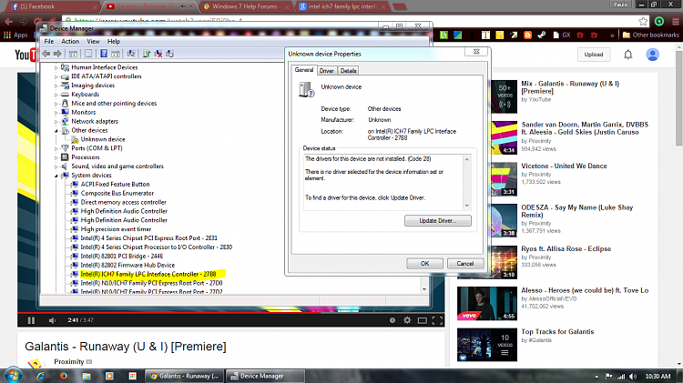This screenshot has height=383, width=683.
Task: Expand the Network adapters node
Action: coord(56,121)
